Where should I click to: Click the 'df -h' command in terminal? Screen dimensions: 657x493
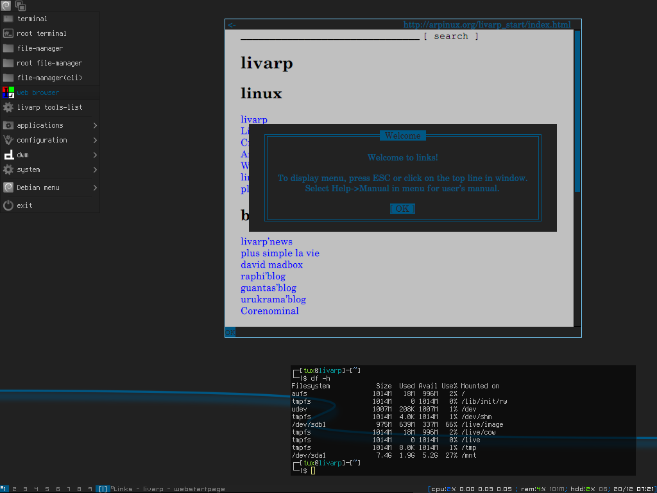tap(320, 378)
